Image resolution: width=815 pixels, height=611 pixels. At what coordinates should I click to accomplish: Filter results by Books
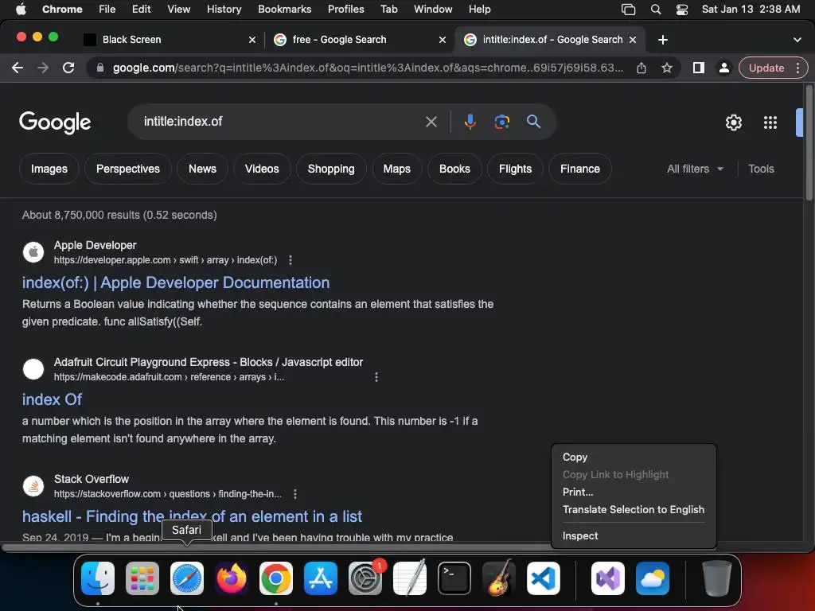(x=454, y=169)
